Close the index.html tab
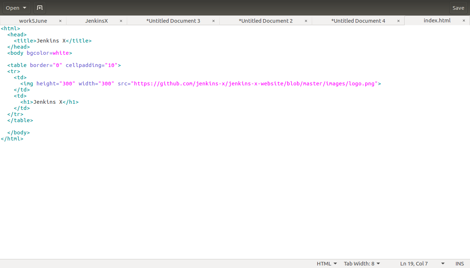Image resolution: width=470 pixels, height=268 pixels. (464, 21)
